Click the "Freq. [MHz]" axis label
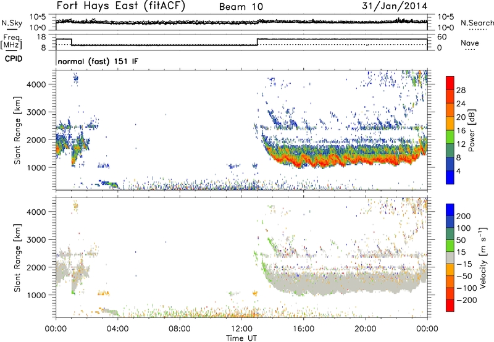The width and height of the screenshot is (494, 342). click(11, 42)
